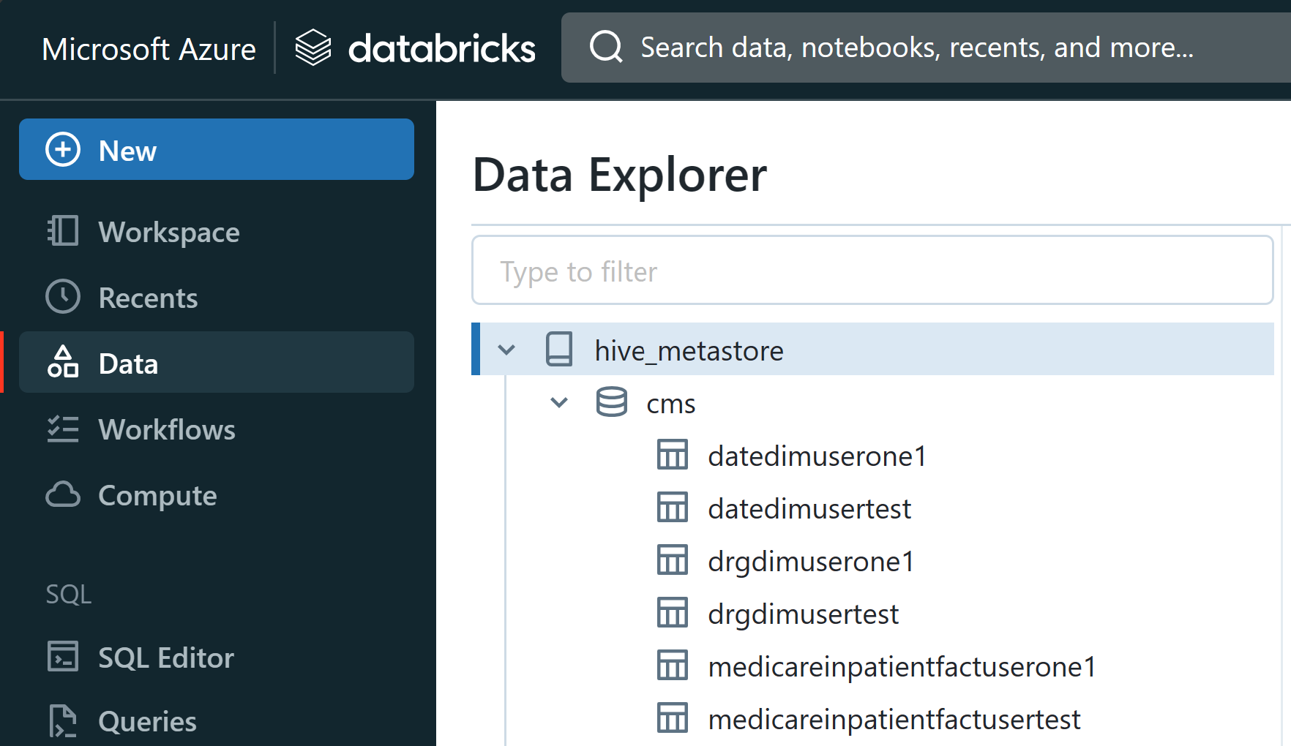Click the hive_metastore catalog book icon
The image size is (1291, 746).
pyautogui.click(x=560, y=350)
